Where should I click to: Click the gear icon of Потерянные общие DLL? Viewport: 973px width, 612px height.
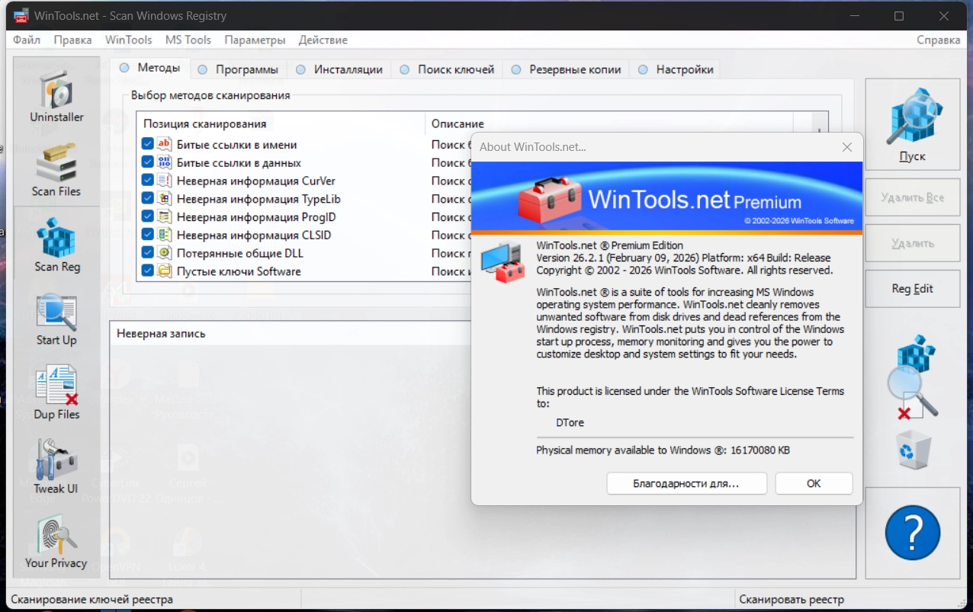point(165,253)
